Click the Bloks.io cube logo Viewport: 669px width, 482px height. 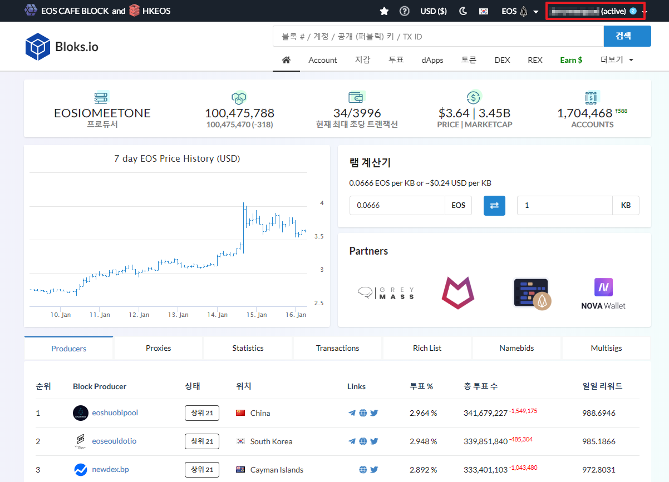click(38, 47)
